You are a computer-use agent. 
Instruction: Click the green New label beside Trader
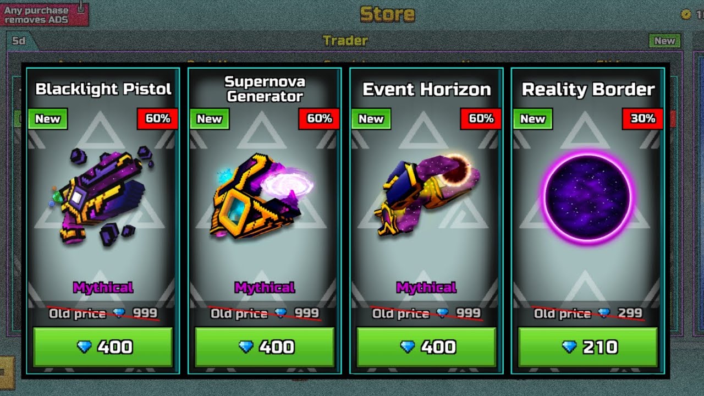664,41
